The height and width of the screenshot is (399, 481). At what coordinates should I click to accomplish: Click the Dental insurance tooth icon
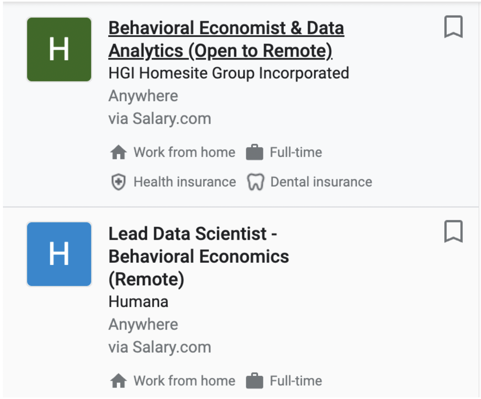[x=256, y=182]
